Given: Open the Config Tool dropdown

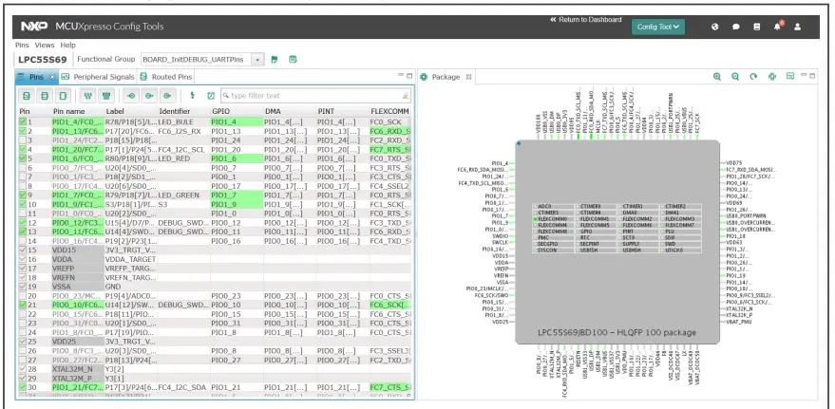Looking at the screenshot, I should coord(658,27).
